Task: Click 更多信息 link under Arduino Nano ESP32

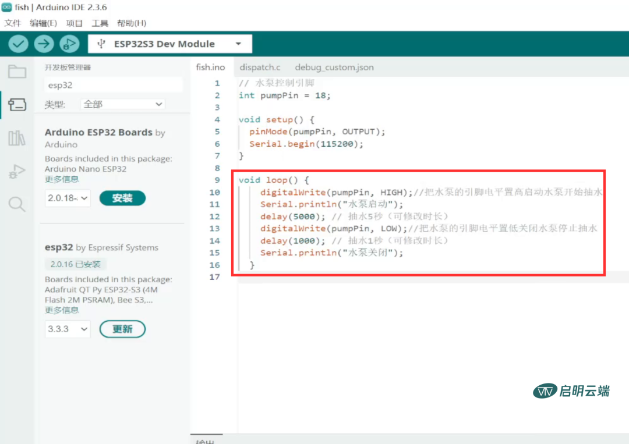Action: (x=62, y=179)
